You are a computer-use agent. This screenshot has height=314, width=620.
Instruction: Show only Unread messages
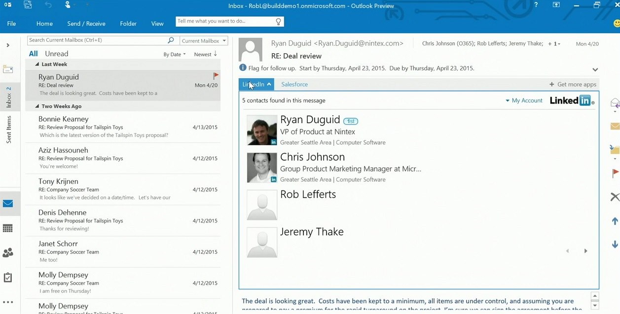[x=56, y=54]
